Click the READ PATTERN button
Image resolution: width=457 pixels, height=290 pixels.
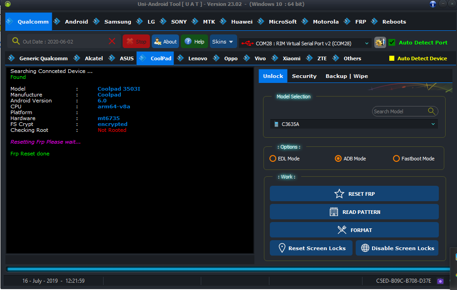tap(354, 212)
